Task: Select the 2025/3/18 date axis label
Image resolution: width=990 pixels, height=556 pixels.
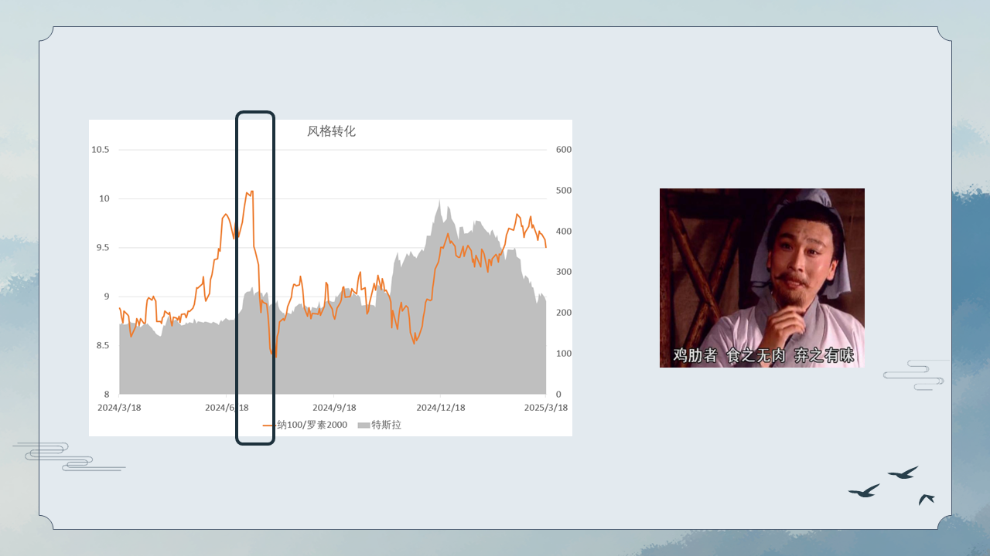Action: click(546, 407)
